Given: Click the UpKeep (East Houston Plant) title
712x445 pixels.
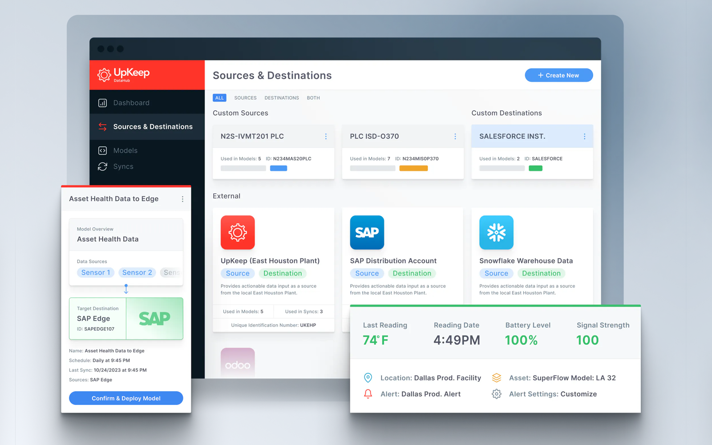Looking at the screenshot, I should [270, 261].
